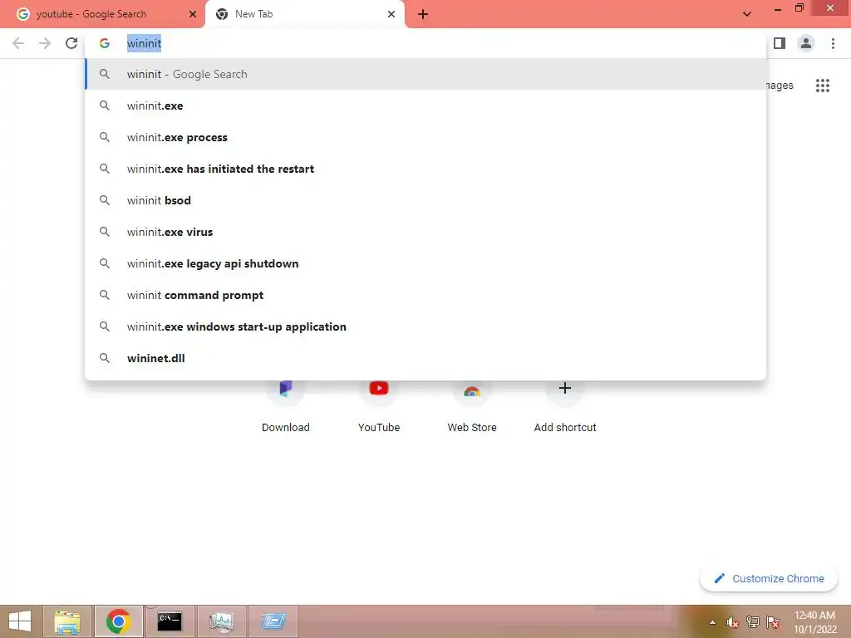The height and width of the screenshot is (638, 851).
Task: Pick the 'wininit.exe process' suggestion
Action: click(x=425, y=137)
